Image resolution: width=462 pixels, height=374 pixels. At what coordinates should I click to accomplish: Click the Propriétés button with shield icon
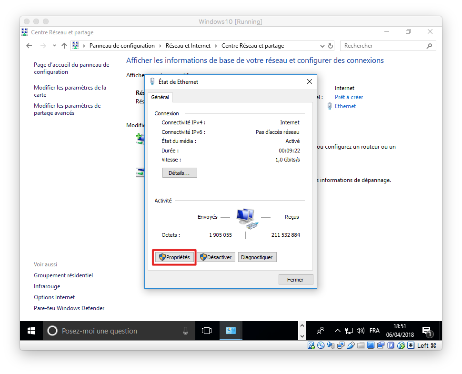coord(174,257)
